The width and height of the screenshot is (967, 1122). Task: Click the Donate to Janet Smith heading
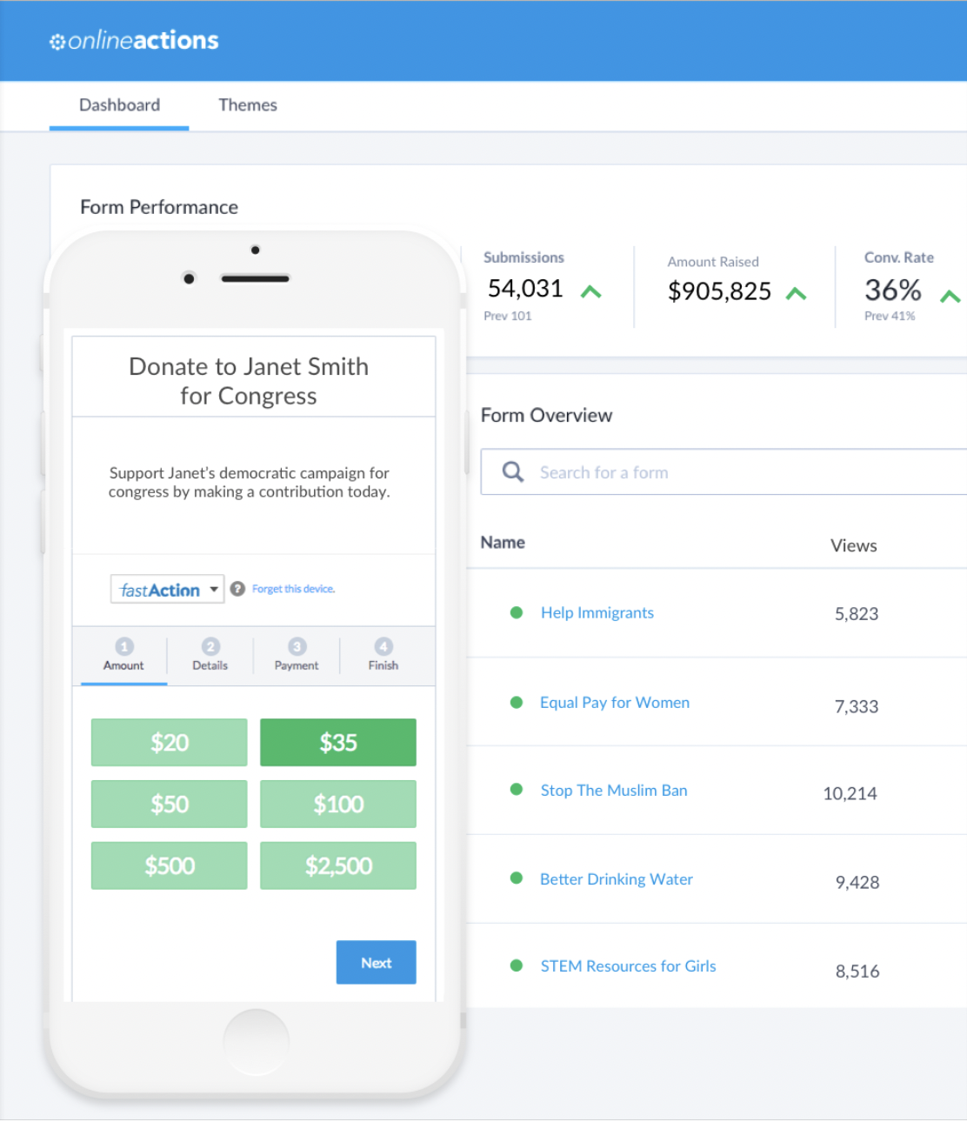(x=249, y=380)
